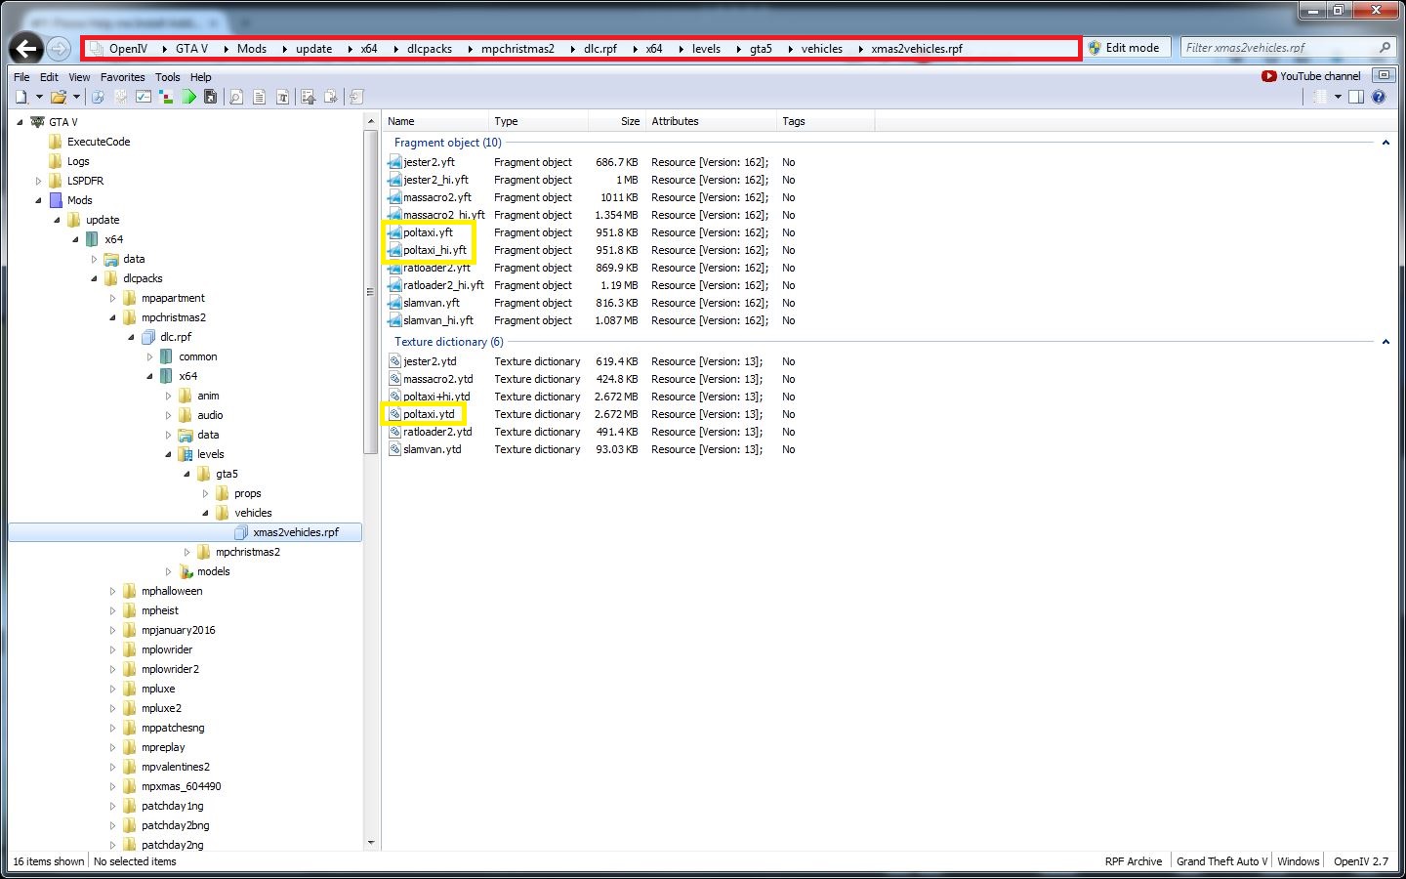The height and width of the screenshot is (879, 1406).
Task: Open the Favorites menu
Action: pyautogui.click(x=123, y=77)
